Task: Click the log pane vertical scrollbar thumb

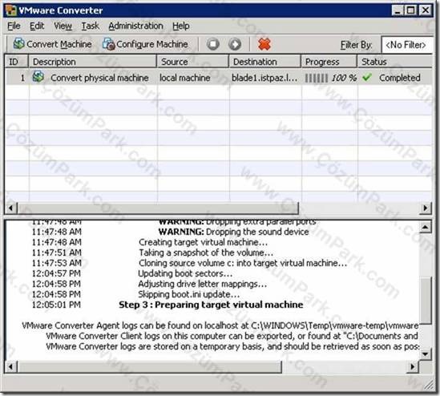Action: pyautogui.click(x=426, y=301)
